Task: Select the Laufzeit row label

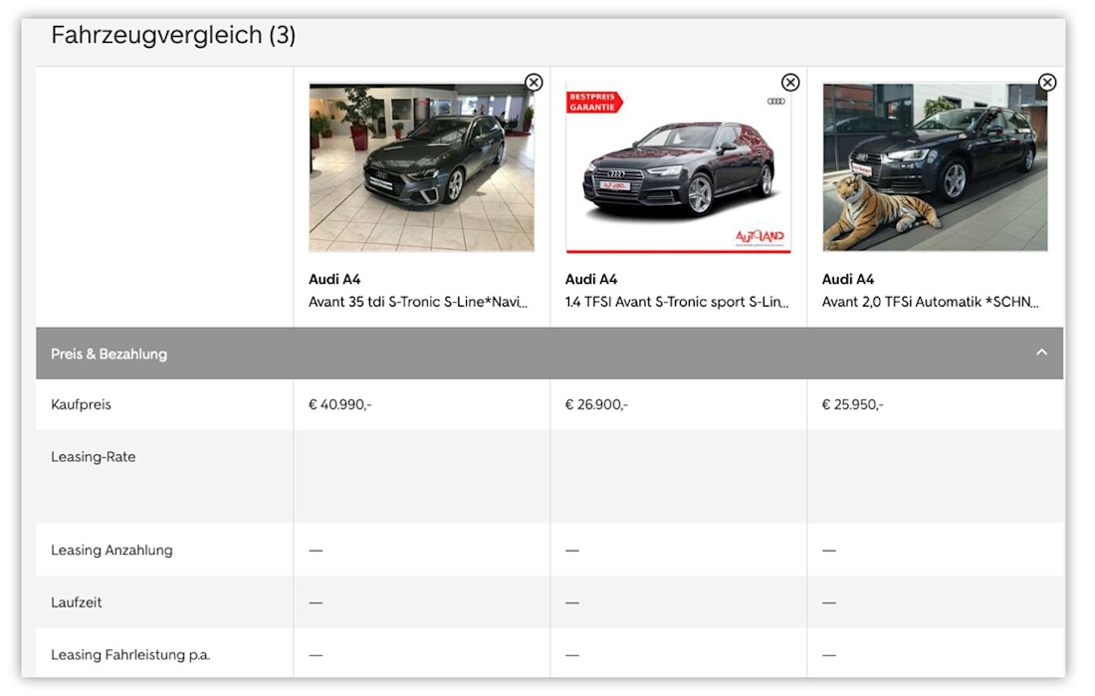Action: [76, 602]
